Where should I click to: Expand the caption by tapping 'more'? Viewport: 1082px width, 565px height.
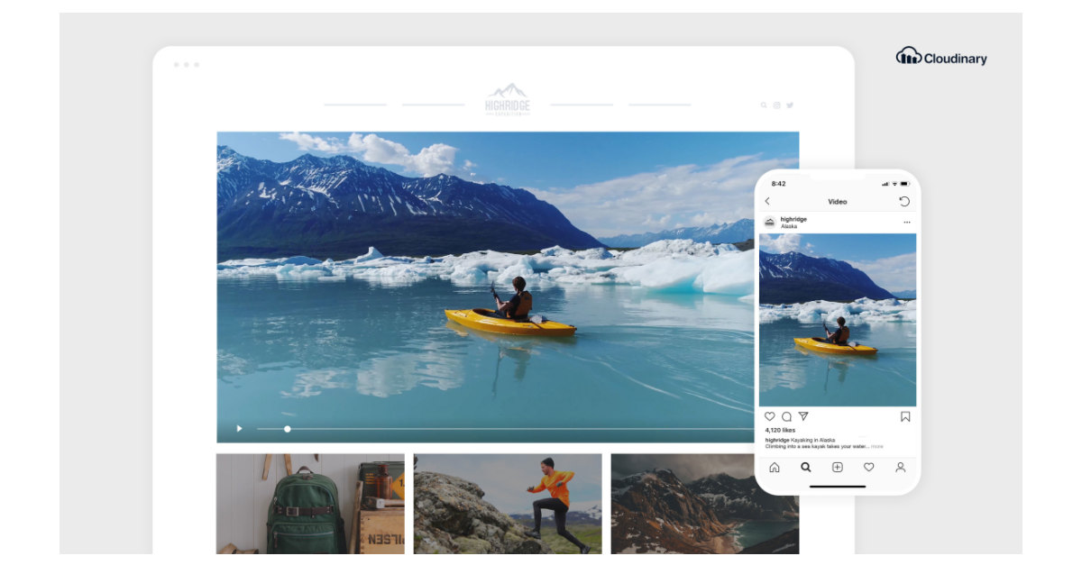[x=877, y=446]
